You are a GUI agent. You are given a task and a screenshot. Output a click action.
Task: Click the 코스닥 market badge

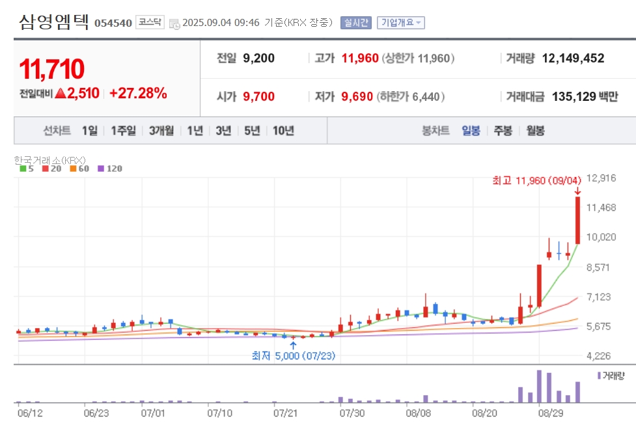[x=150, y=23]
